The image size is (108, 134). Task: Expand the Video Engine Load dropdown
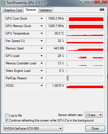click(41, 71)
